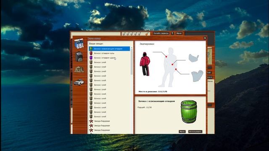
Task: Click Место в рюкзаке: 111/170 text
Action: (x=153, y=91)
